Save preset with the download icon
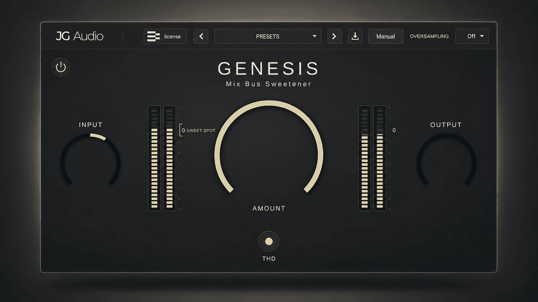This screenshot has width=538, height=302. 355,36
